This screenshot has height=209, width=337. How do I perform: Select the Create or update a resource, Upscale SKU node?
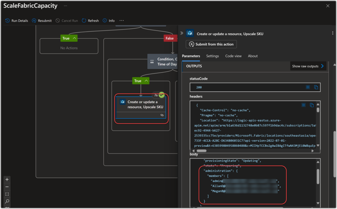click(x=141, y=107)
